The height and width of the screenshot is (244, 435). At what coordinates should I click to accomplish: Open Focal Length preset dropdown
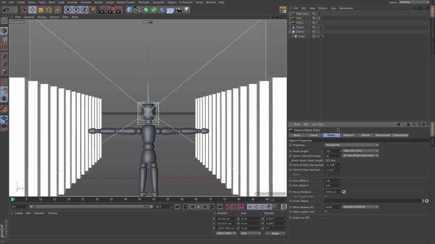(x=361, y=151)
